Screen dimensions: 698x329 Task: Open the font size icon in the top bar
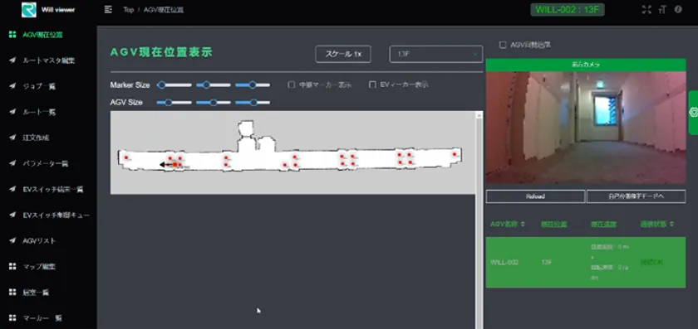click(x=662, y=9)
